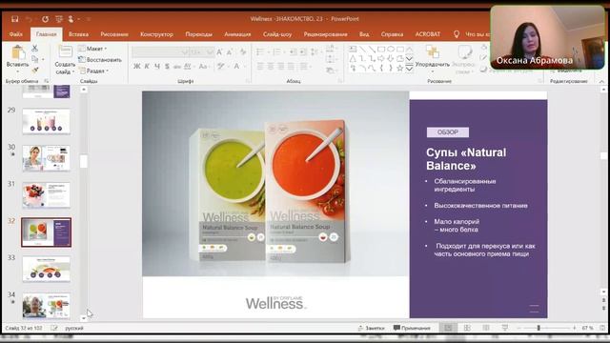Open the Файл tab
The height and width of the screenshot is (343, 610).
(16, 34)
